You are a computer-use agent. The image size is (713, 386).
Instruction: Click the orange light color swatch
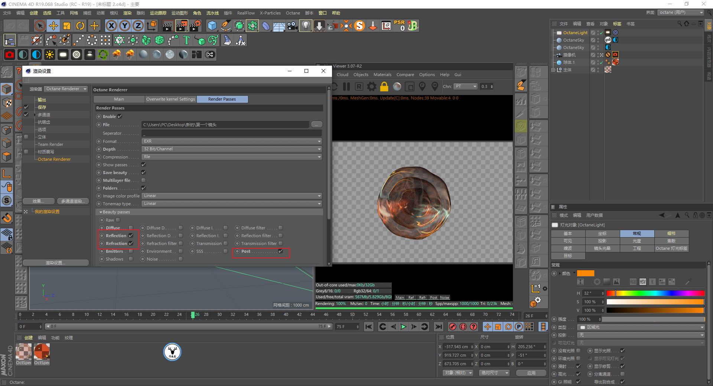click(586, 273)
